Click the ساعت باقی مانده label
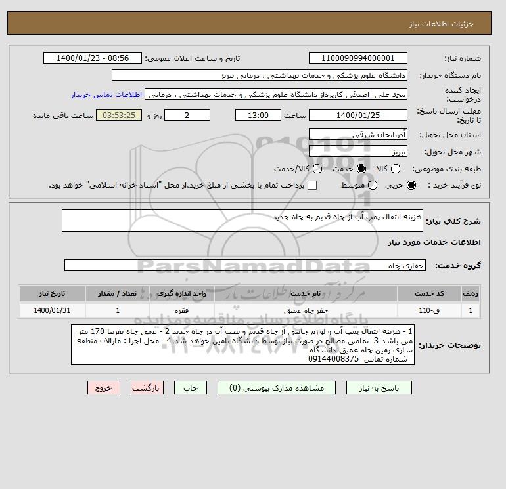 coord(63,116)
